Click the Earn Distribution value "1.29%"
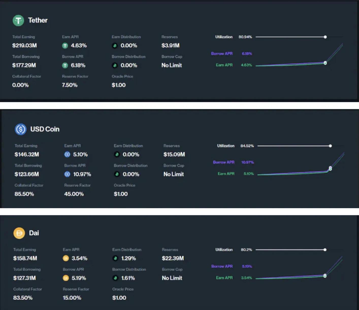359x310 pixels. click(x=129, y=258)
